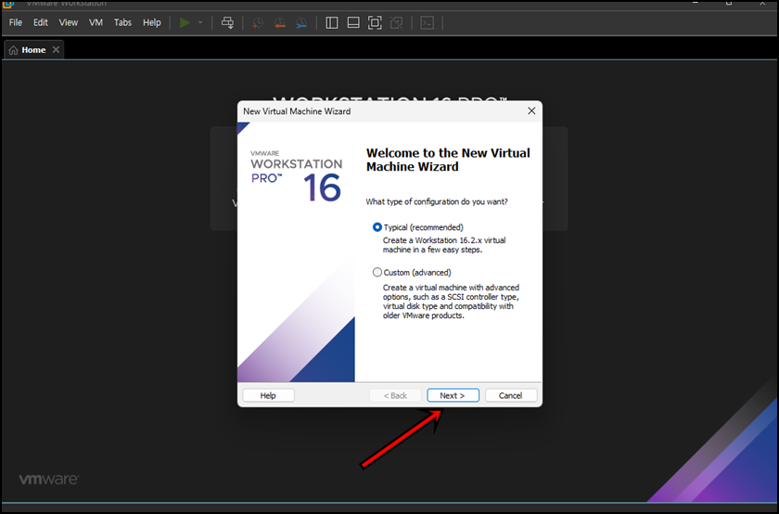Enter full screen mode icon
Viewport: 779px width, 514px height.
click(x=375, y=23)
